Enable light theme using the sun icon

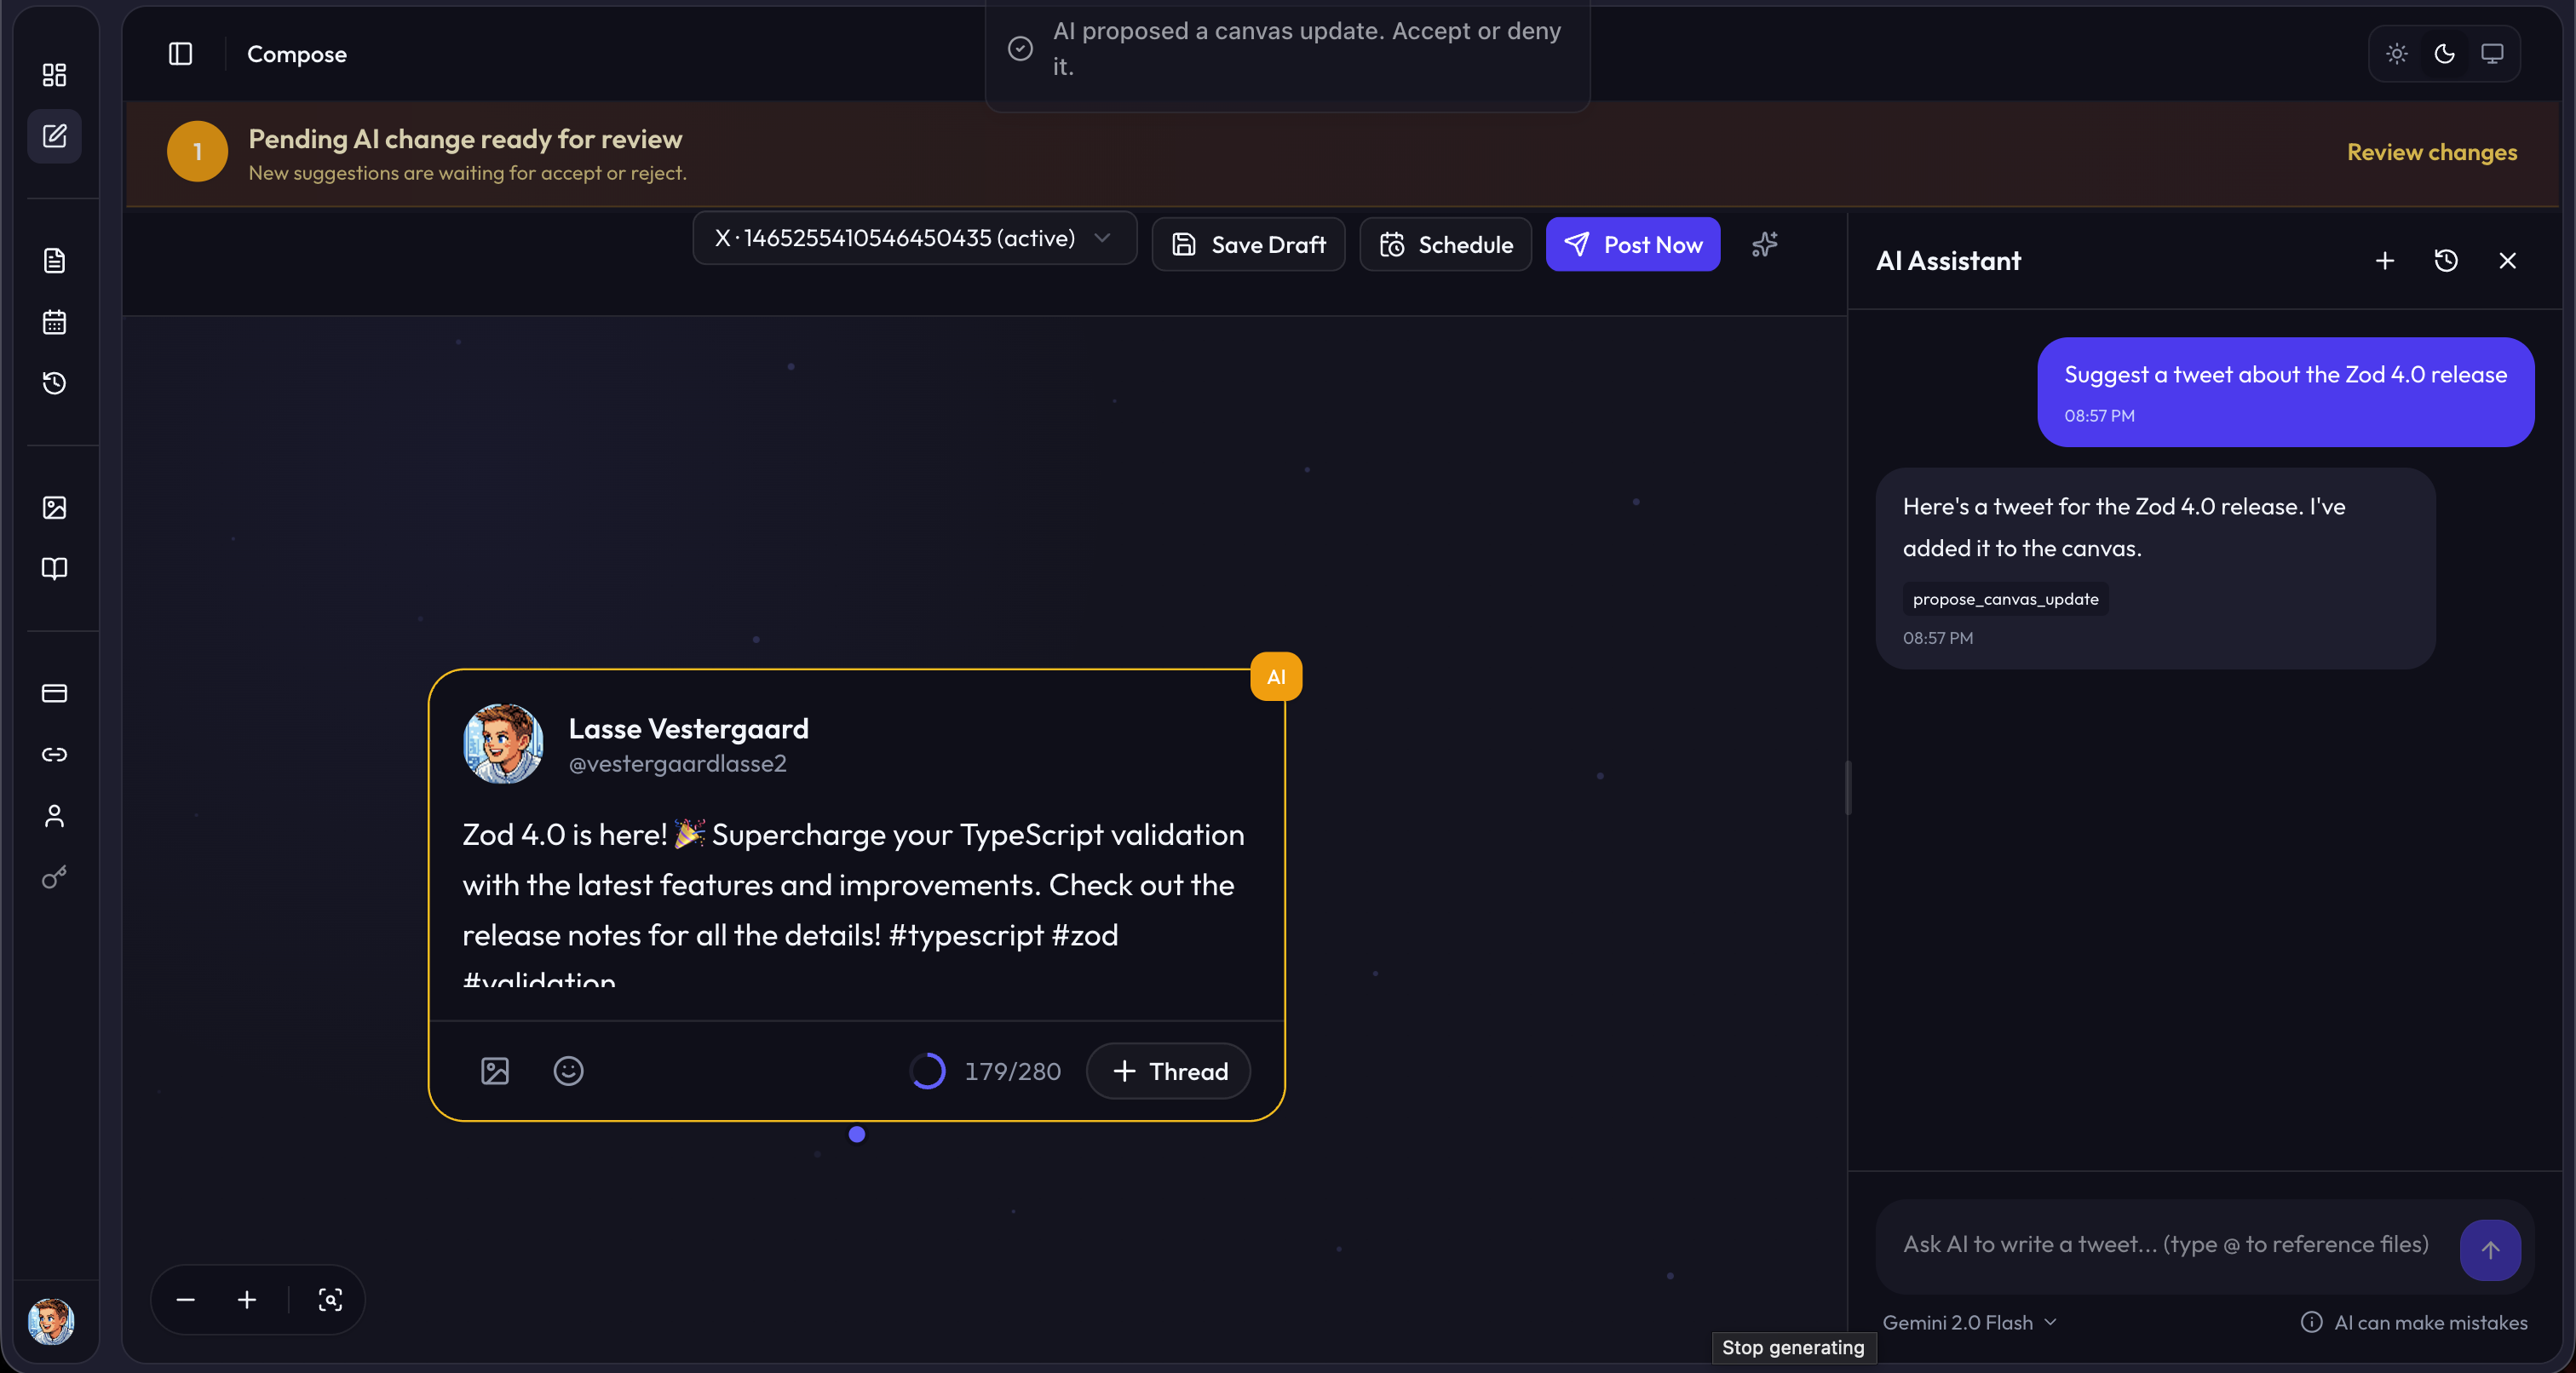click(2396, 54)
